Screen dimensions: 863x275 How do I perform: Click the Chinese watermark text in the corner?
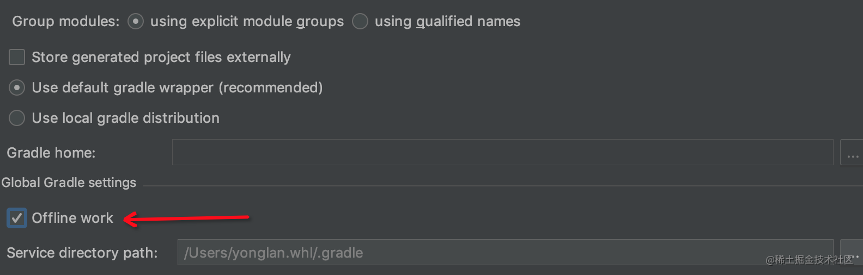pos(810,260)
